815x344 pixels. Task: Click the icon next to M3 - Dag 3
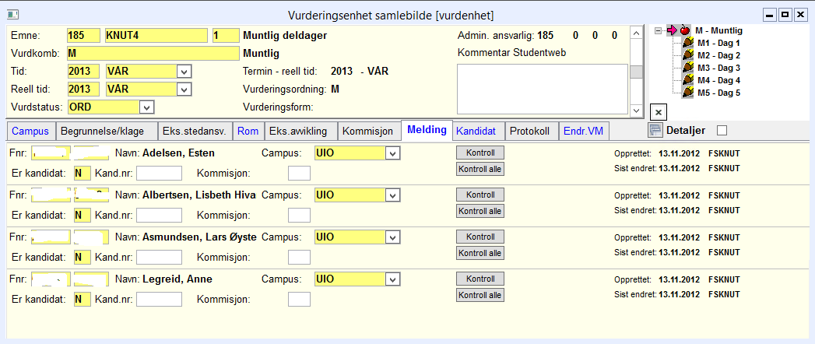point(688,68)
